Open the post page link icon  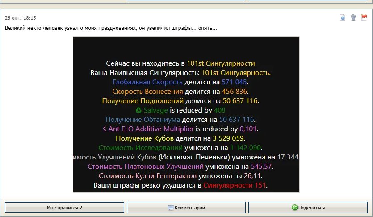pyautogui.click(x=342, y=17)
